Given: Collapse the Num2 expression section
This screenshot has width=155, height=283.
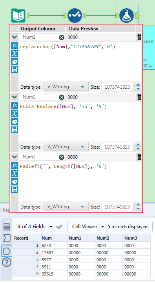Looking at the screenshot, I should [15, 97].
